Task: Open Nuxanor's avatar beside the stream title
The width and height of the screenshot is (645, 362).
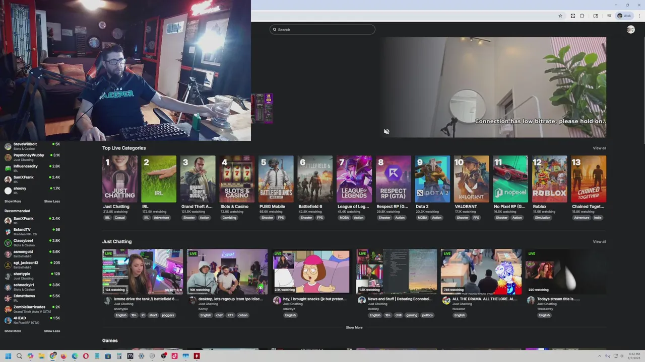Action: [446, 300]
